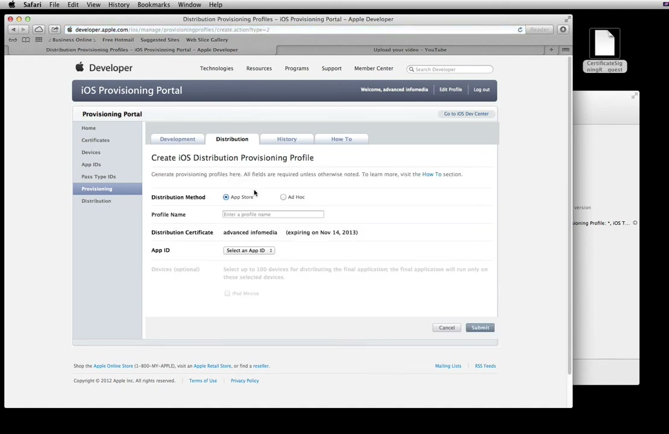Select the Distribution Provisioning Profiles browser tab
Image resolution: width=669 pixels, height=434 pixels.
[142, 49]
